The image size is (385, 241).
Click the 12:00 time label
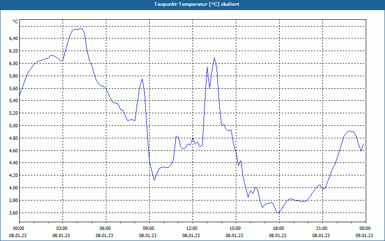[191, 228]
